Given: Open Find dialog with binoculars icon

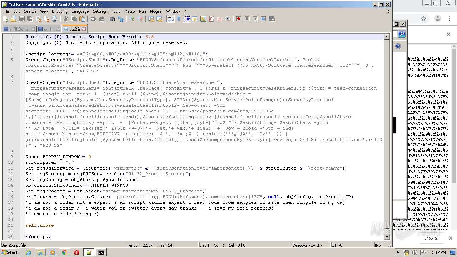Looking at the screenshot, I should pos(112,19).
